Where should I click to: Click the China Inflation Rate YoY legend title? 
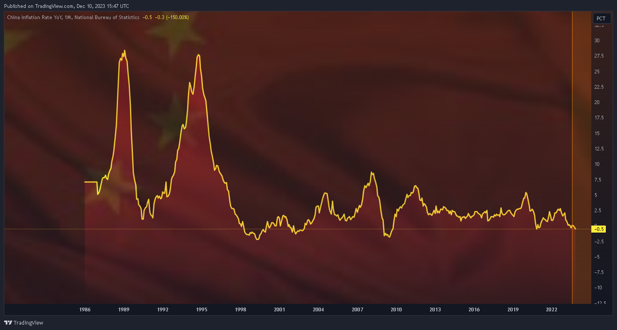click(73, 17)
